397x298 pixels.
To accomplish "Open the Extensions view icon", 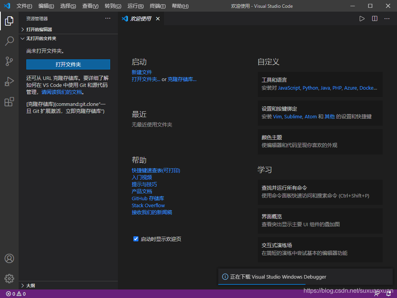I will (9, 102).
